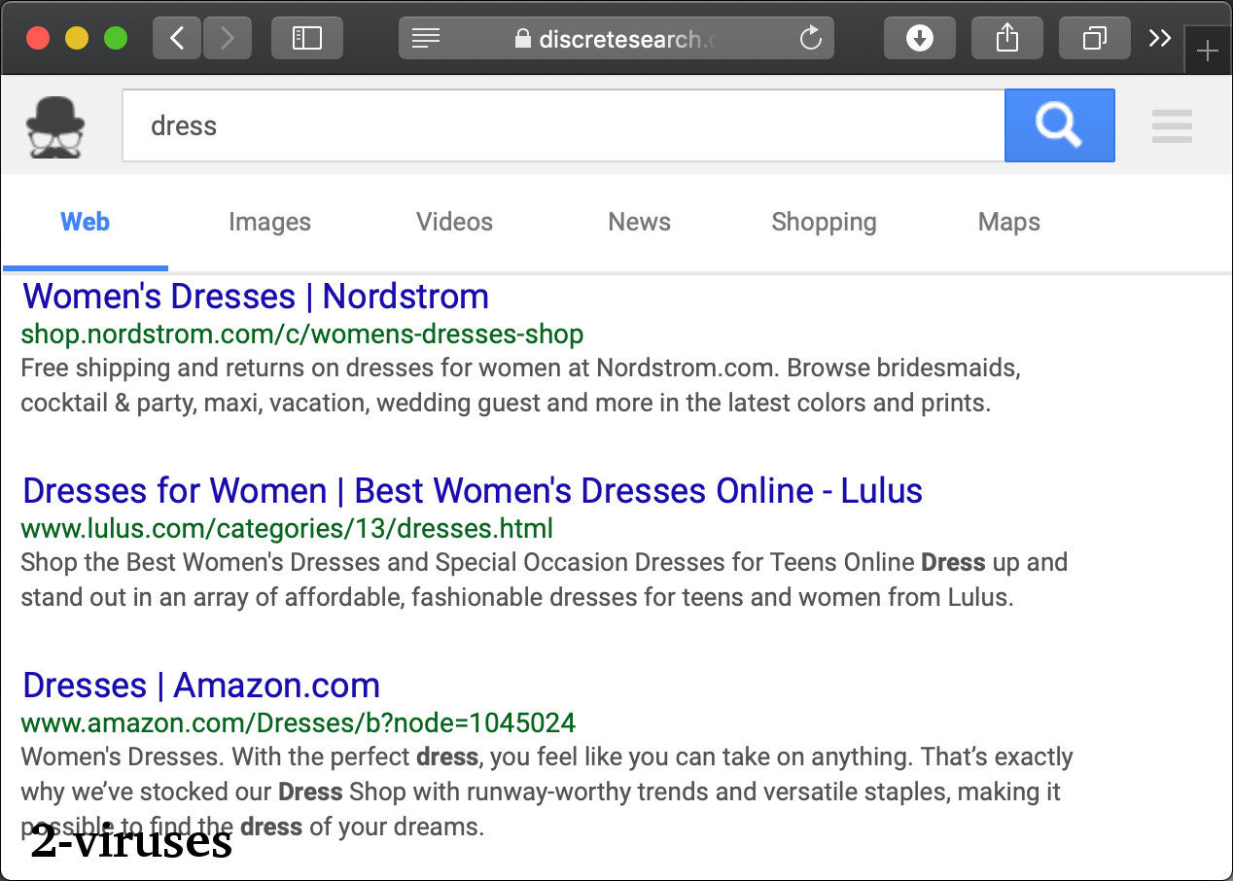Open the Share sheet icon

click(1006, 38)
